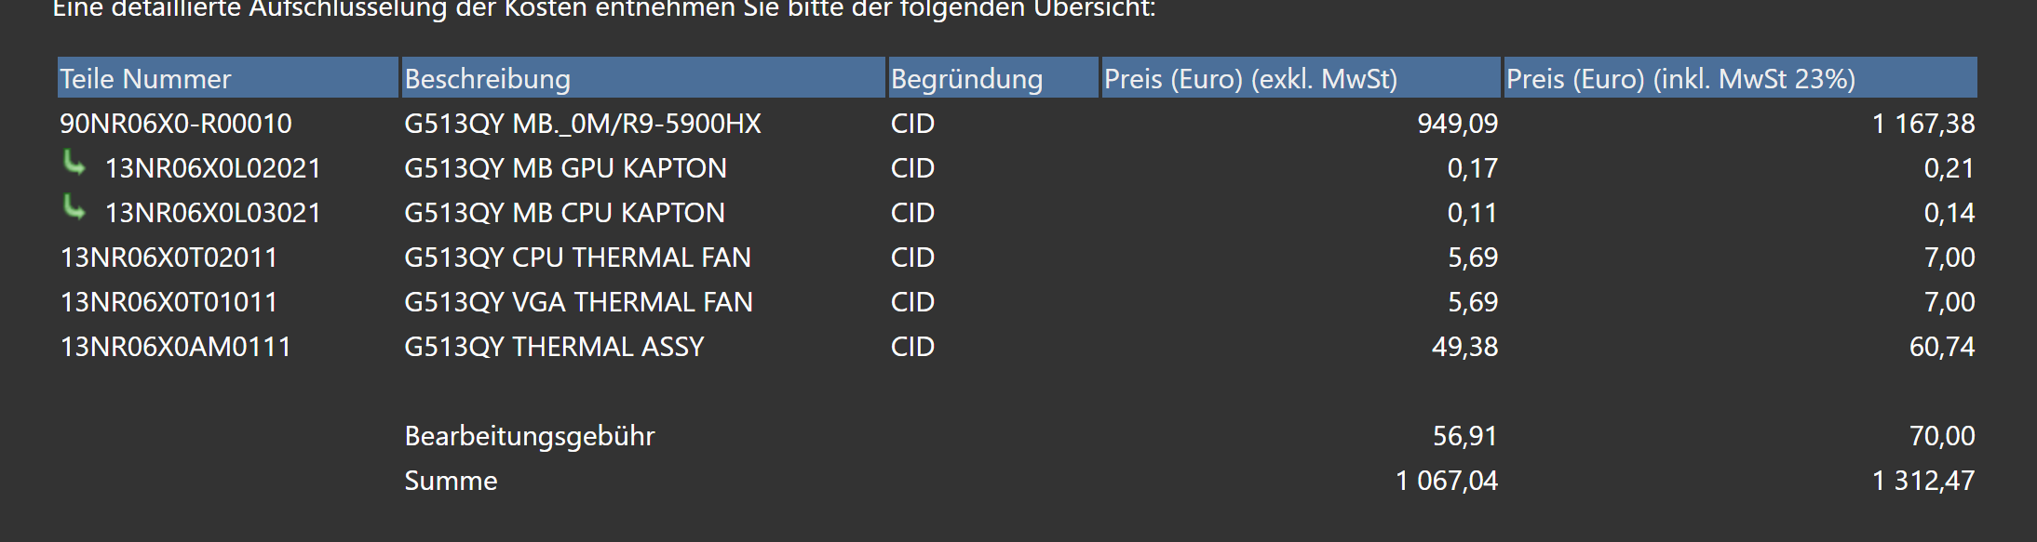
Task: Select total 1 312,47 including VAT
Action: point(1923,481)
